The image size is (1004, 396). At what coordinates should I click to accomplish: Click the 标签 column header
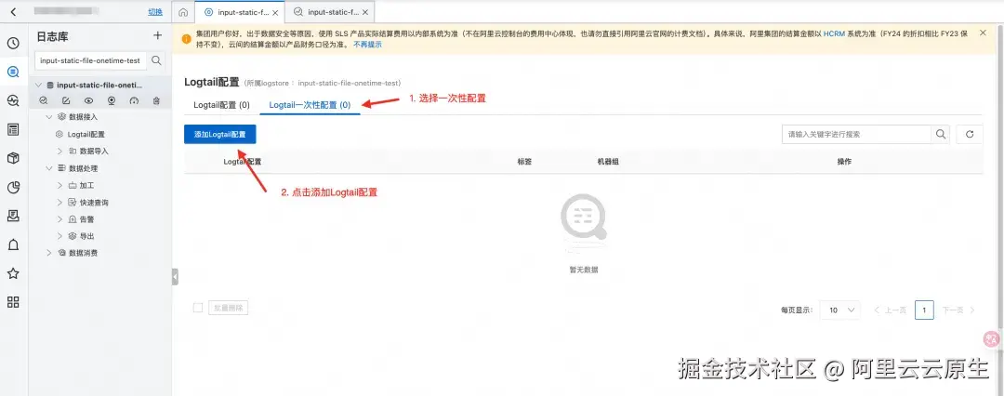coord(523,162)
